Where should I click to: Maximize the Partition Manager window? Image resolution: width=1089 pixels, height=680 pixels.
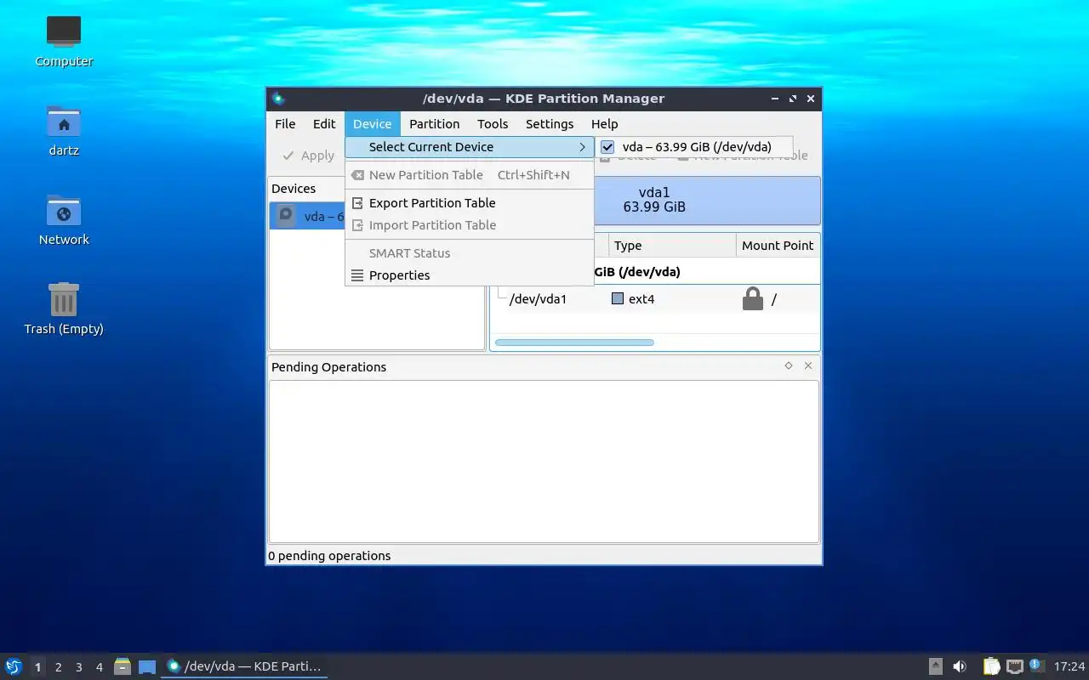pos(793,99)
